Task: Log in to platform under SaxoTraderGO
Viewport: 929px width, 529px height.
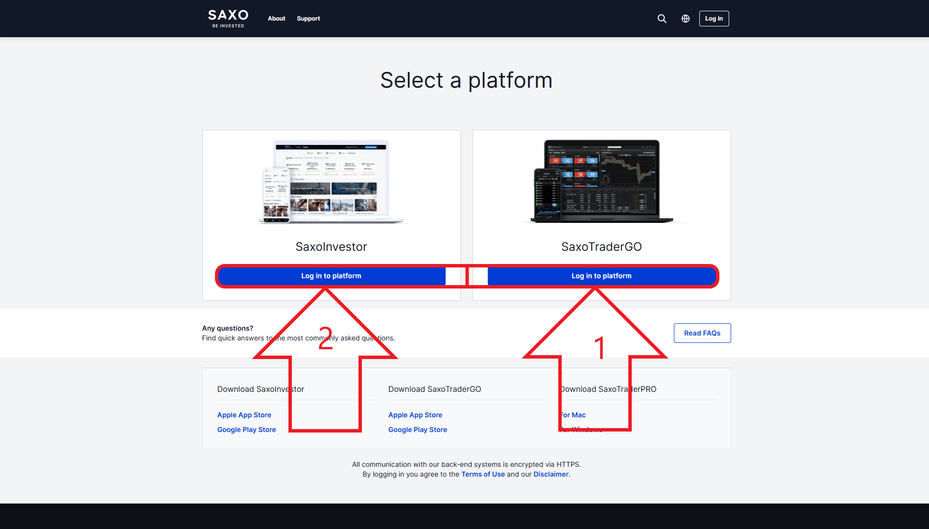Action: 601,276
